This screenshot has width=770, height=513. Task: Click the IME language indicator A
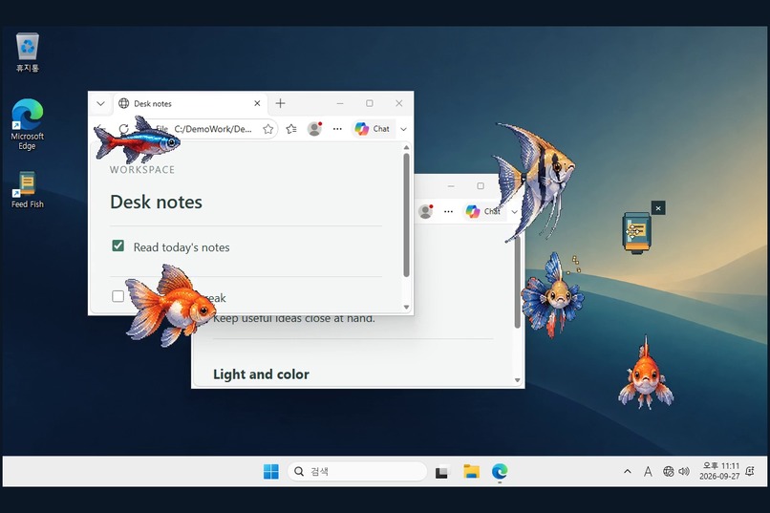(x=648, y=471)
